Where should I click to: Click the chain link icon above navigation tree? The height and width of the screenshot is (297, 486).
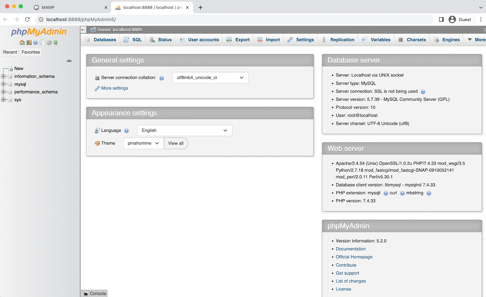(69, 61)
